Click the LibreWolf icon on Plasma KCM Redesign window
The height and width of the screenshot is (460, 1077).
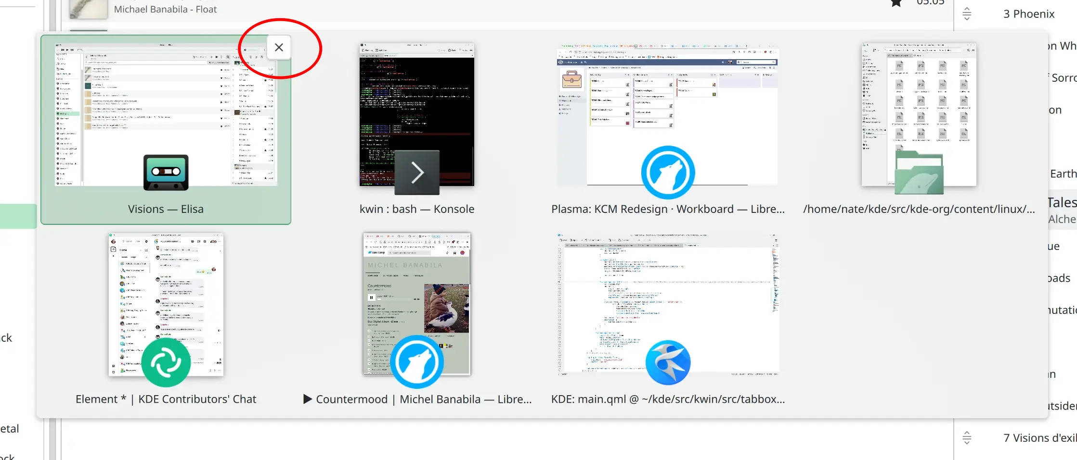click(x=668, y=173)
